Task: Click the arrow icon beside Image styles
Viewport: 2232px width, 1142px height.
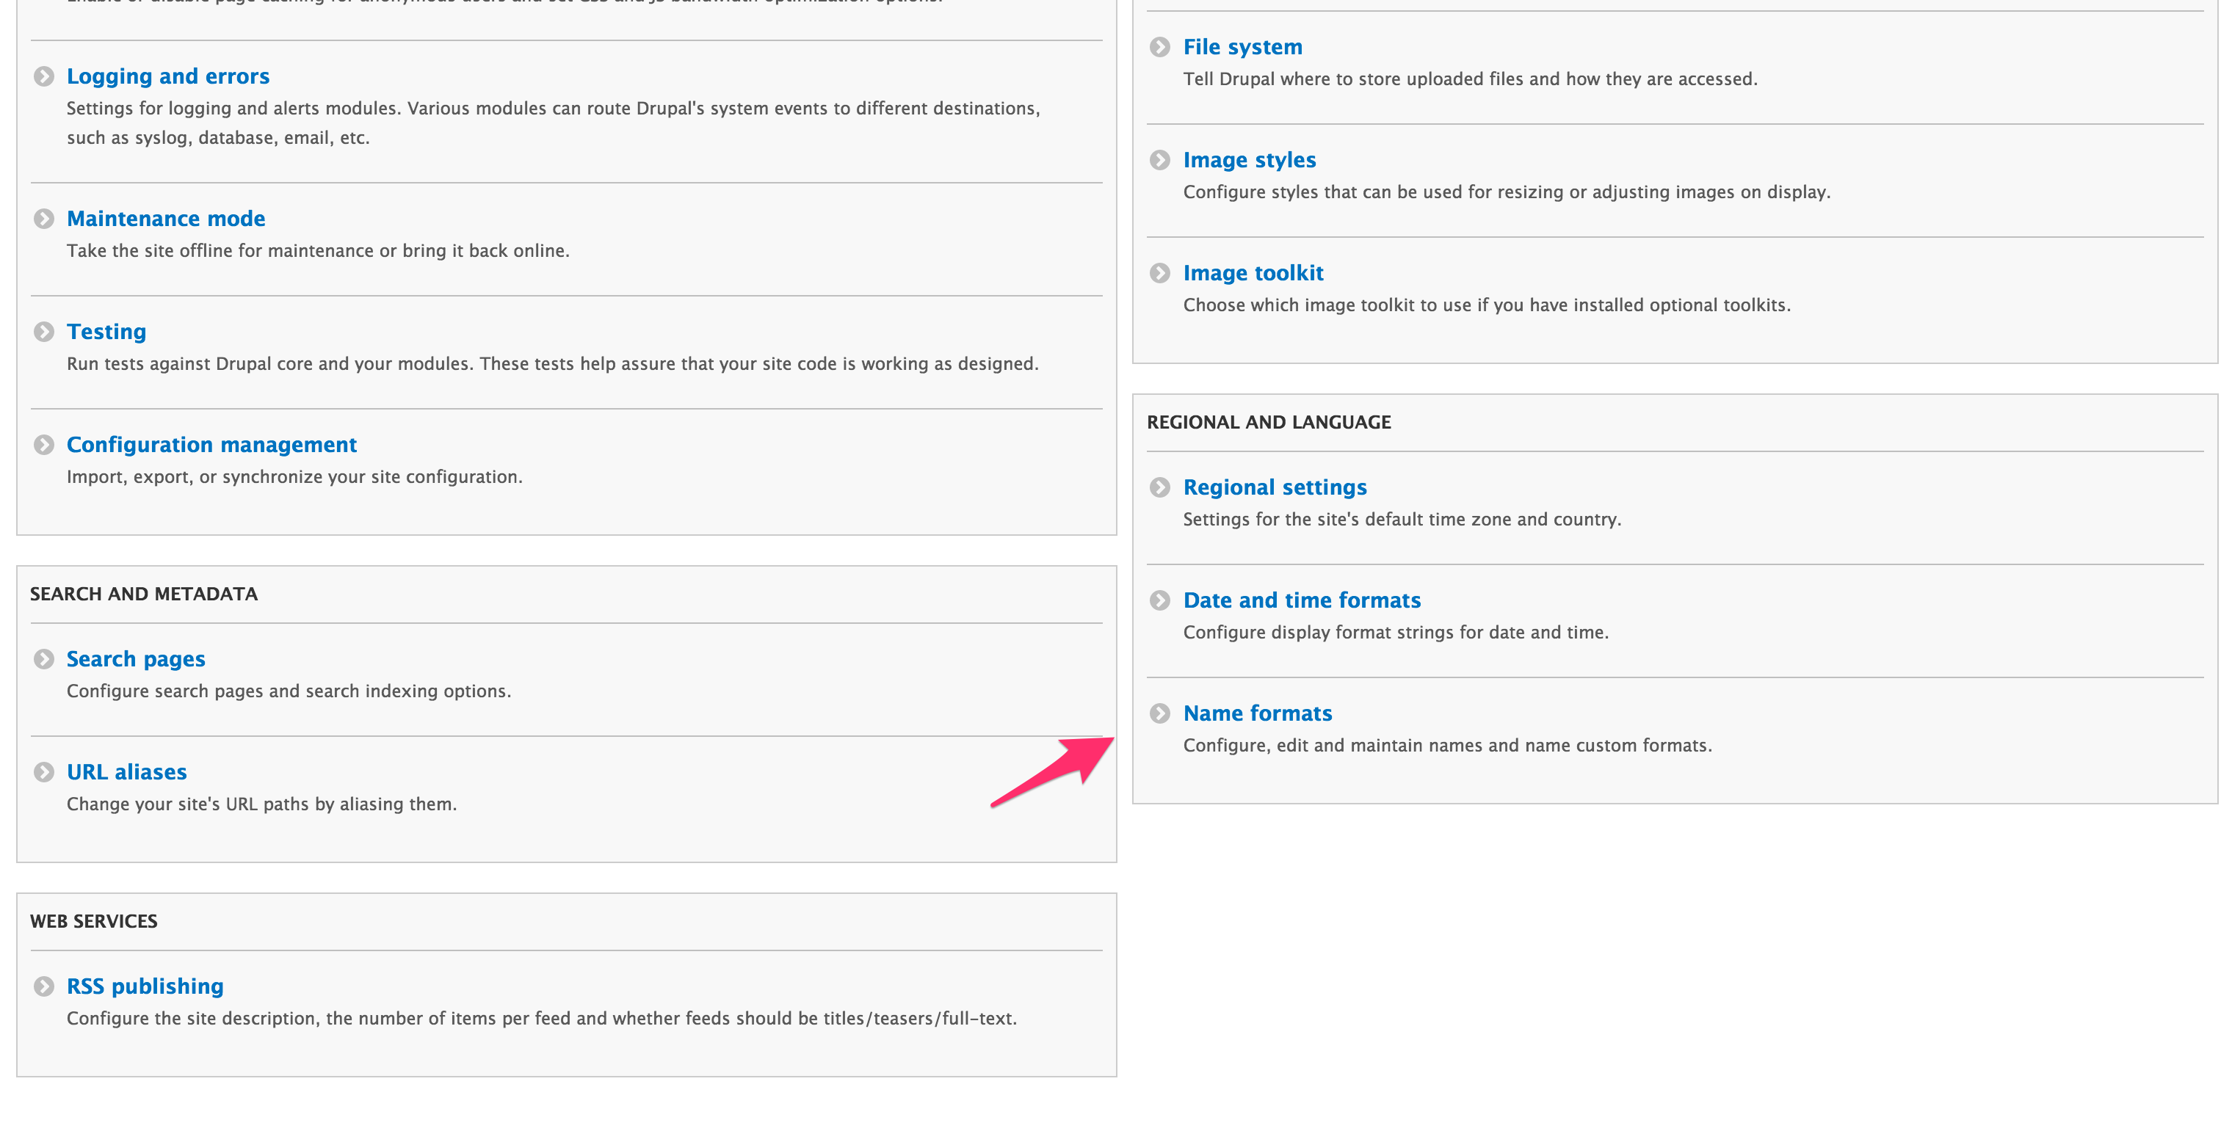Action: (1159, 160)
